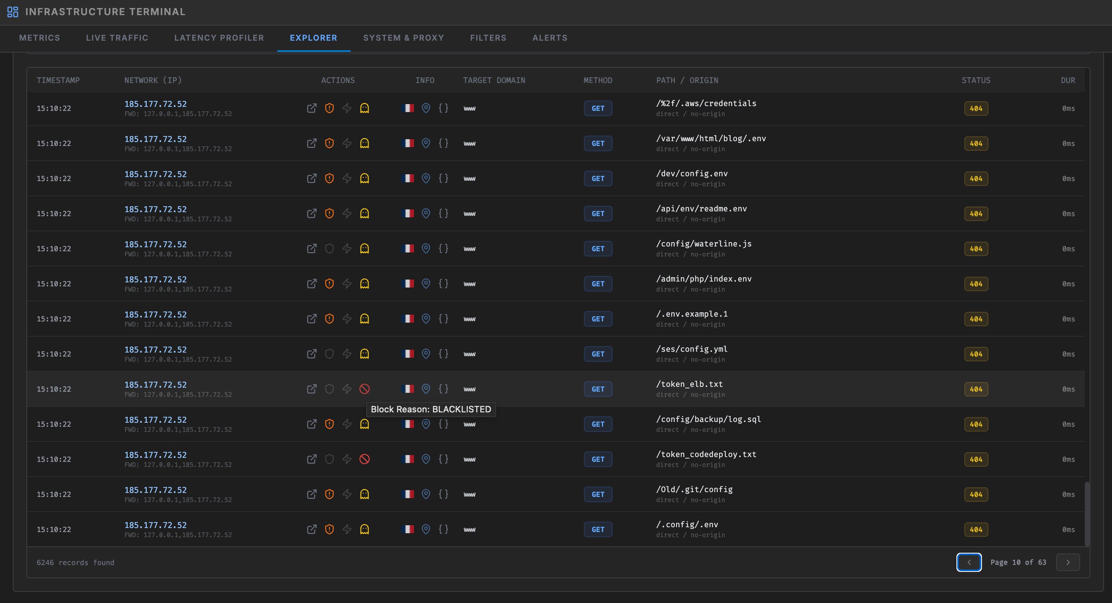Click ghost icon in /api/env/readme.env row
This screenshot has width=1112, height=603.
pos(365,213)
